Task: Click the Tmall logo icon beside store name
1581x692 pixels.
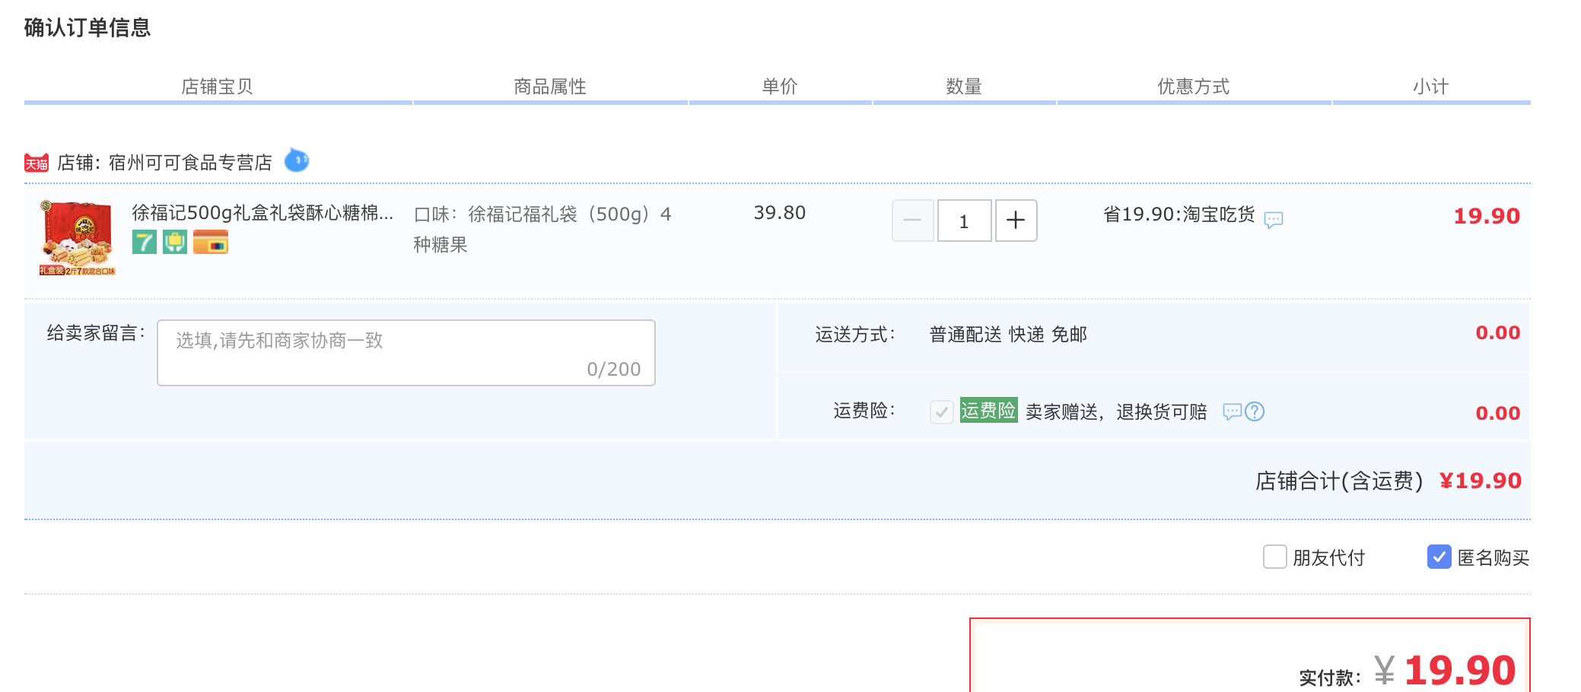Action: [37, 163]
